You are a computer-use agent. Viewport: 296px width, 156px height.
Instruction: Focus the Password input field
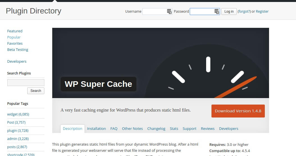[x=205, y=12]
